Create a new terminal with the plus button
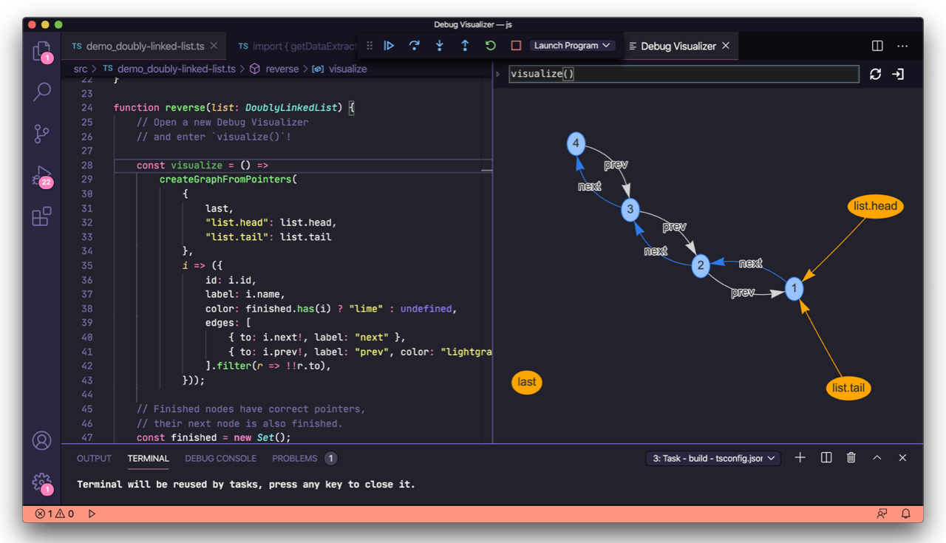This screenshot has width=946, height=543. coord(800,457)
